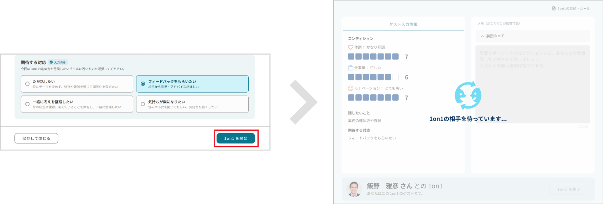Click the 体調 rating bar

pos(373,57)
